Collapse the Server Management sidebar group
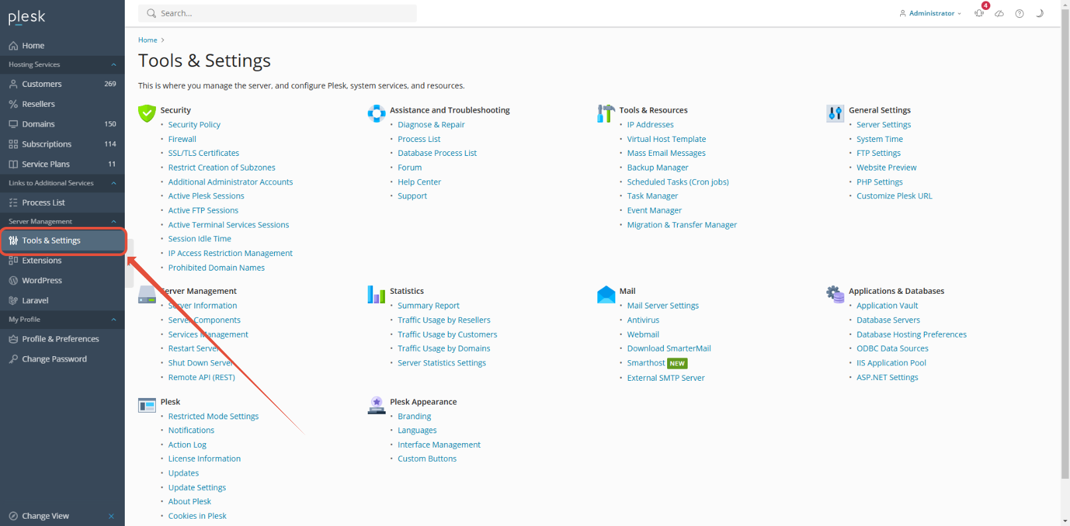 [114, 222]
